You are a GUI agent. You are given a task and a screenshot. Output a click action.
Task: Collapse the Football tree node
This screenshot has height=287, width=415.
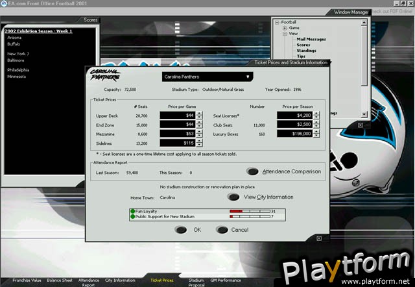277,22
